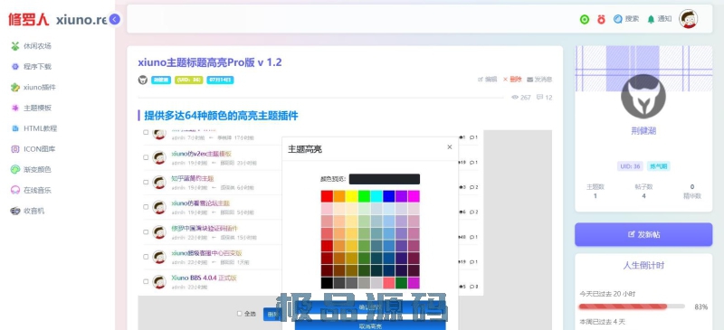
Task: Click the cyan 07月14日 date badge
Action: click(x=220, y=80)
